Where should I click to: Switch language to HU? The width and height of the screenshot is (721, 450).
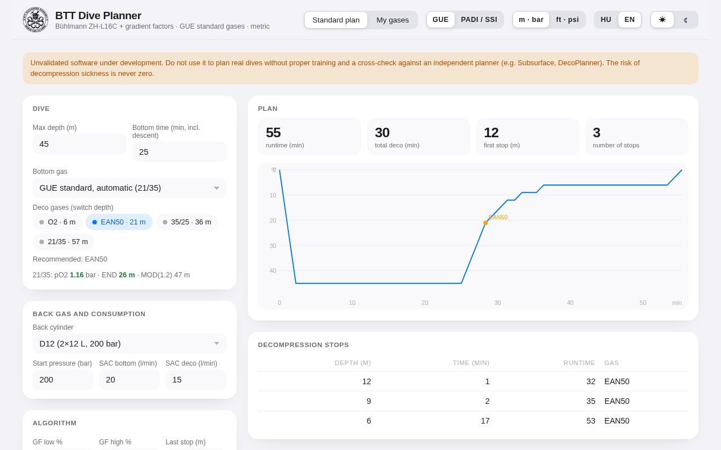coord(606,20)
